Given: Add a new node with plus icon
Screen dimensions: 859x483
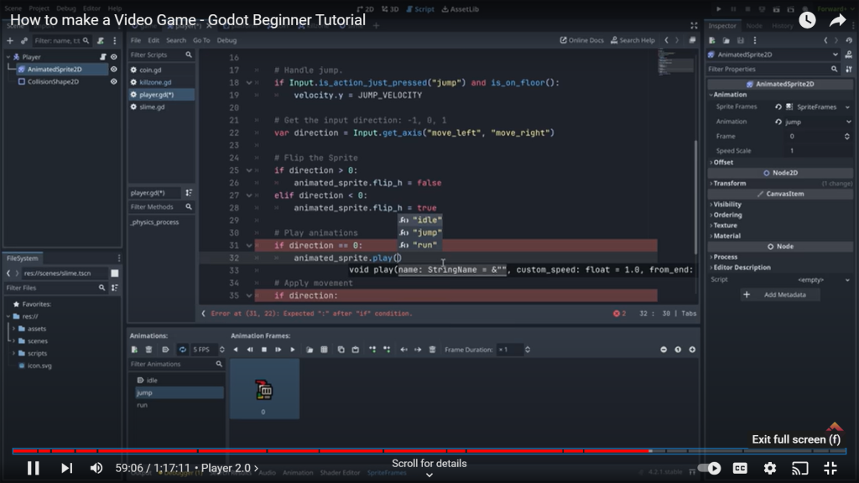Looking at the screenshot, I should [x=10, y=40].
